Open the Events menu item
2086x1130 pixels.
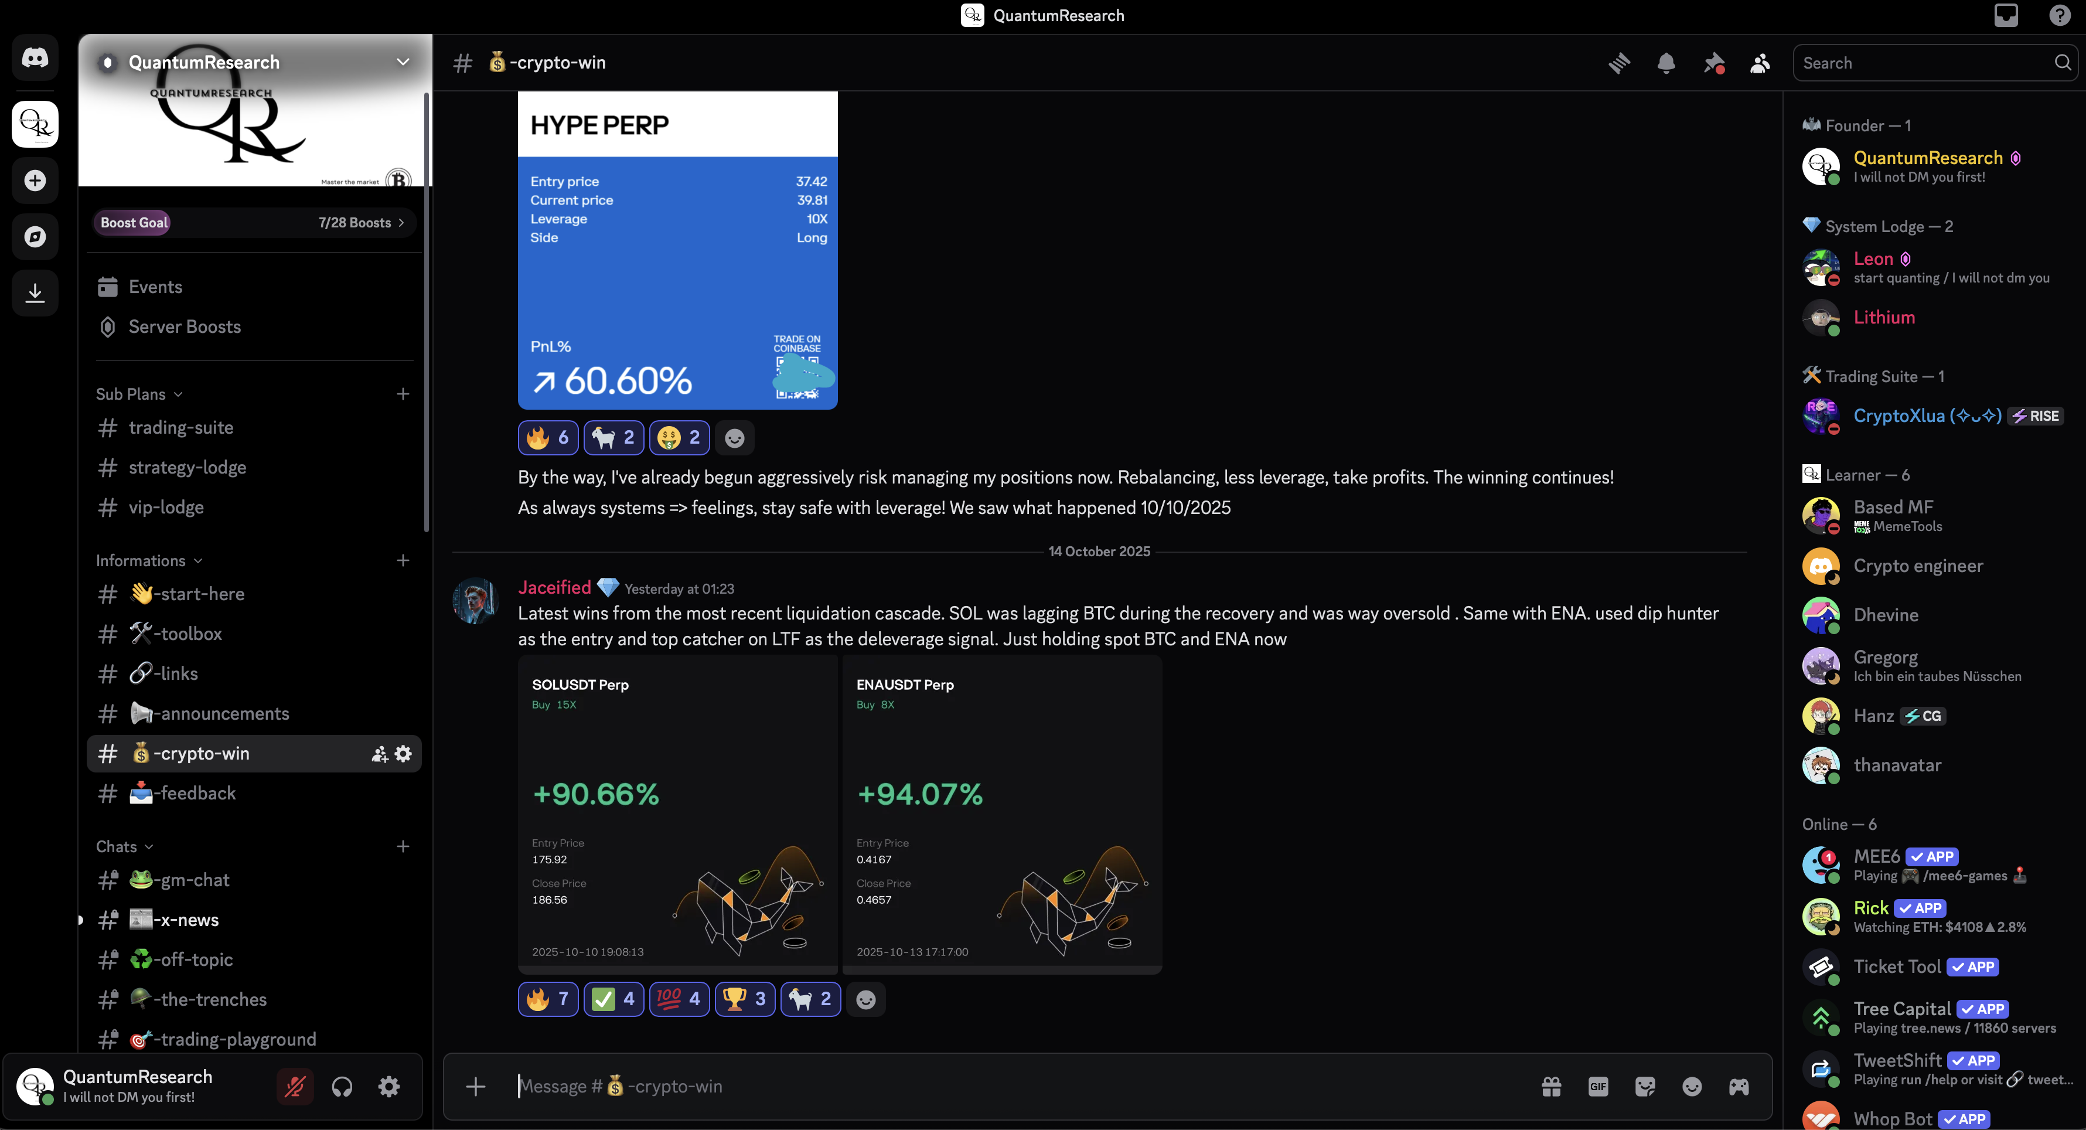point(155,286)
